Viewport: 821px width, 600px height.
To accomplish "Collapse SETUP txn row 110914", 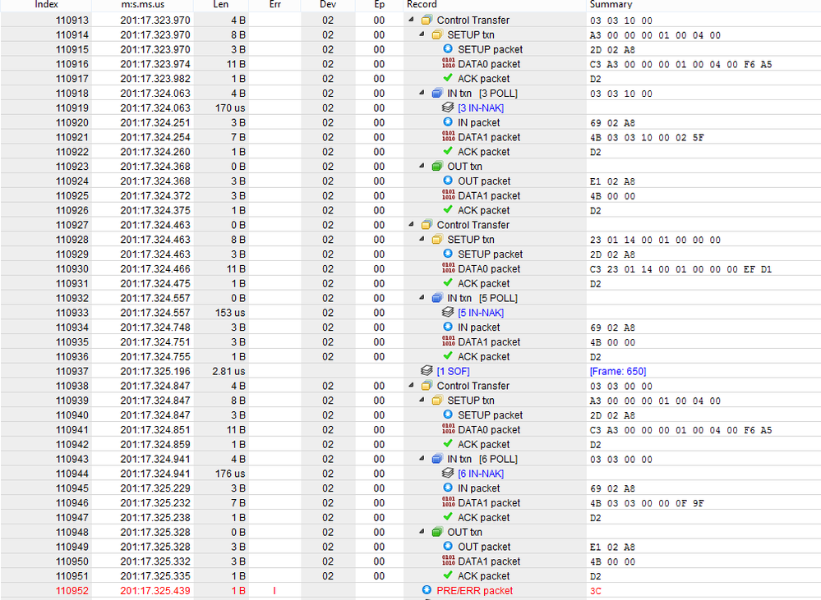I will click(422, 34).
